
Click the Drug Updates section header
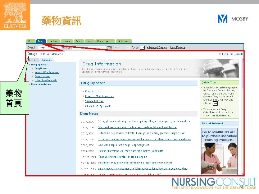pyautogui.click(x=138, y=83)
